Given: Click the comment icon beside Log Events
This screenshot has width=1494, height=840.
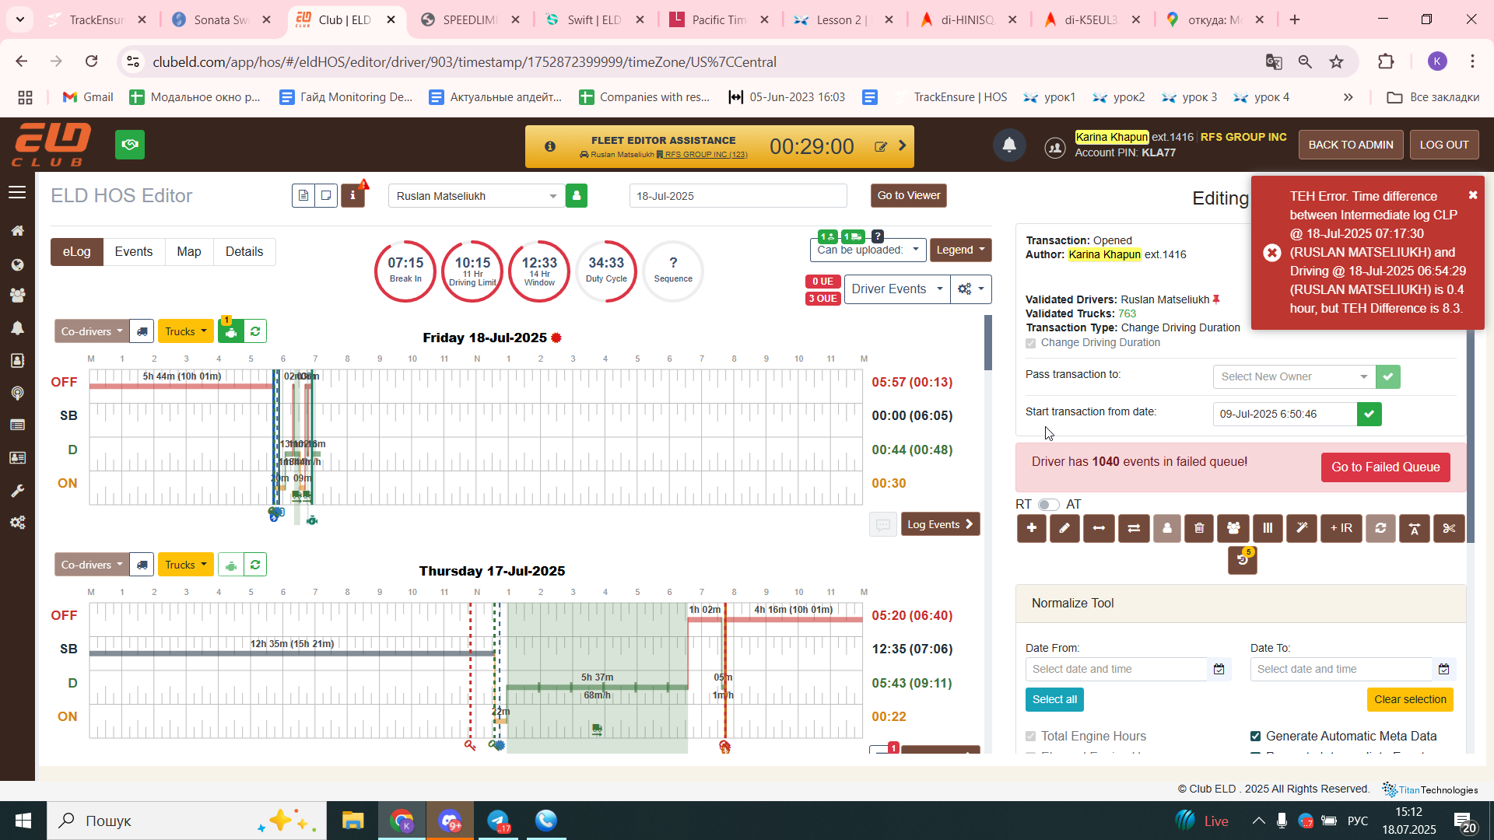Looking at the screenshot, I should coord(883,525).
